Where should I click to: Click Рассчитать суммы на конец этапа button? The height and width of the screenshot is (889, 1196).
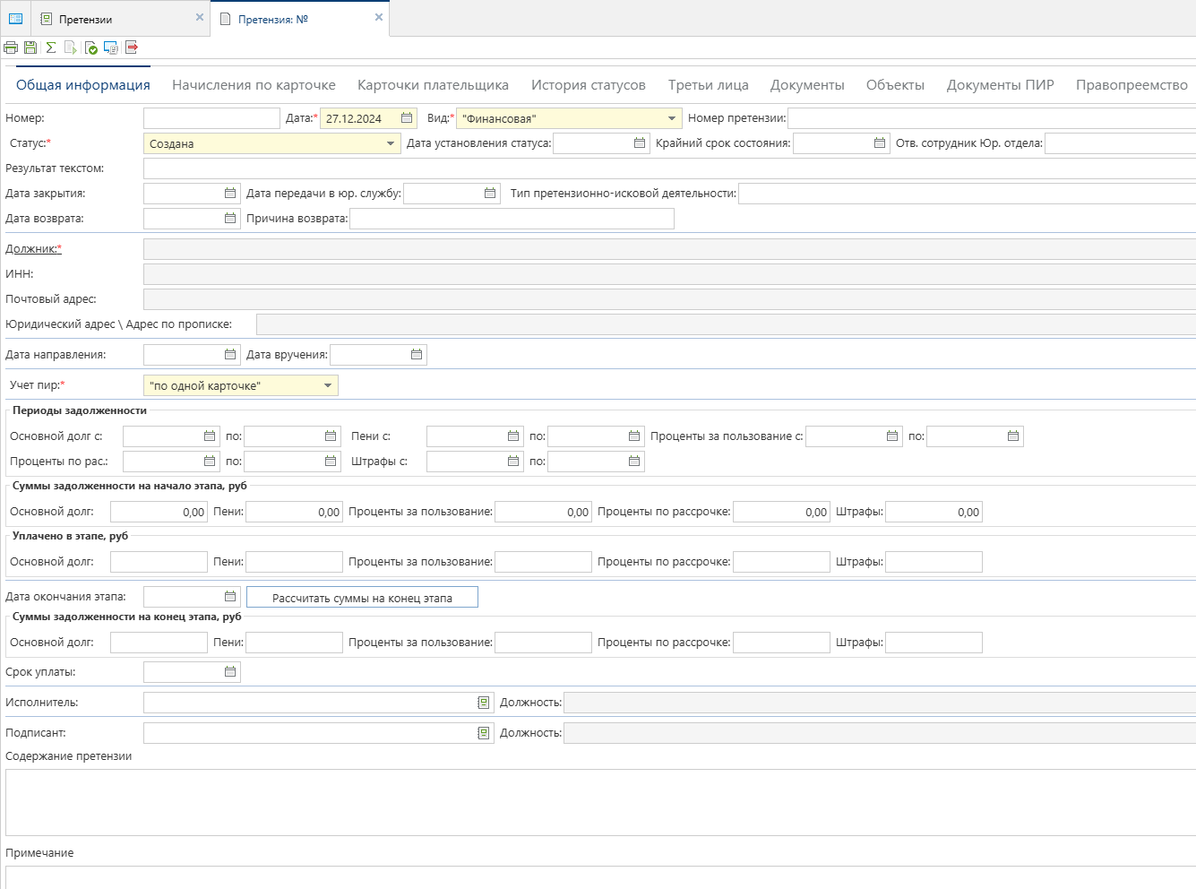[362, 598]
